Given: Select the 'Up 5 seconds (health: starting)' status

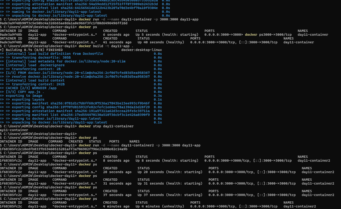Looking at the screenshot, I should point(167,35).
